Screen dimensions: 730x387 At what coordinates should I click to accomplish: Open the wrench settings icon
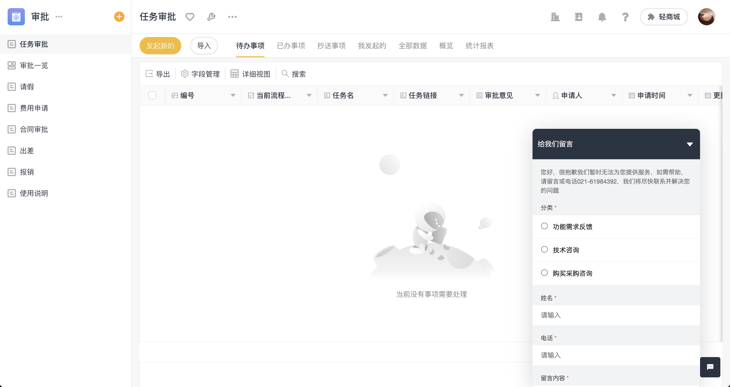tap(211, 17)
